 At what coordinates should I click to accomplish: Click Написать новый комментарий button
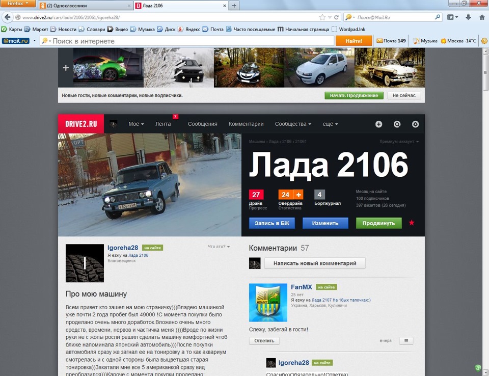pos(315,263)
